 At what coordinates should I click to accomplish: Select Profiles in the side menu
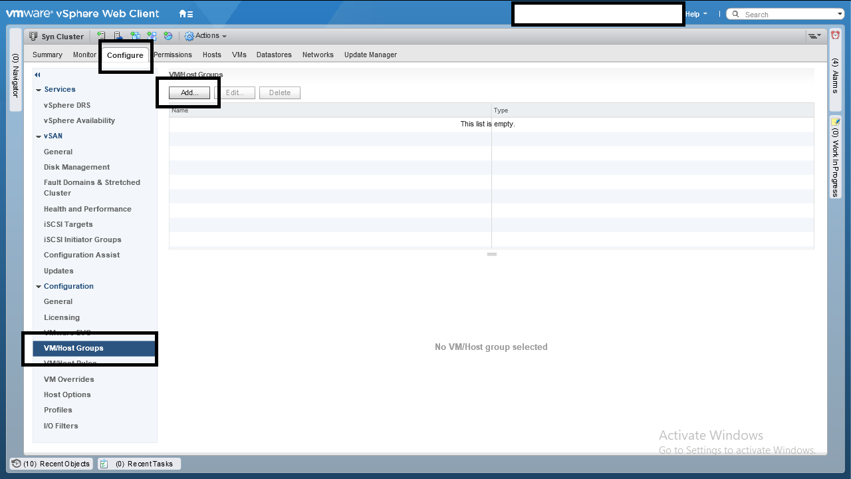[x=58, y=410]
